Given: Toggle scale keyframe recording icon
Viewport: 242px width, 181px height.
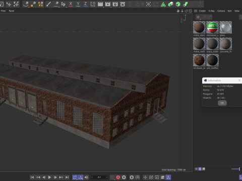Looking at the screenshot, I should click(x=157, y=177).
